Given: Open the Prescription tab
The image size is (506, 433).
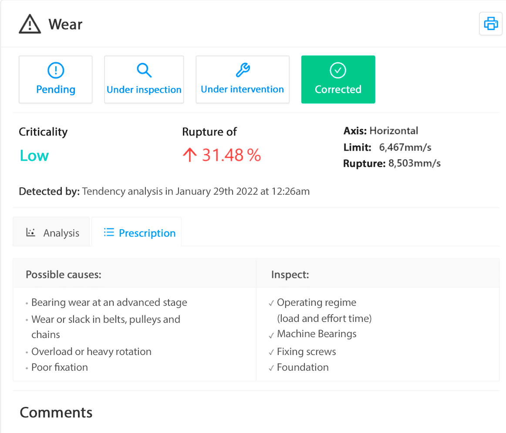Looking at the screenshot, I should [x=136, y=232].
